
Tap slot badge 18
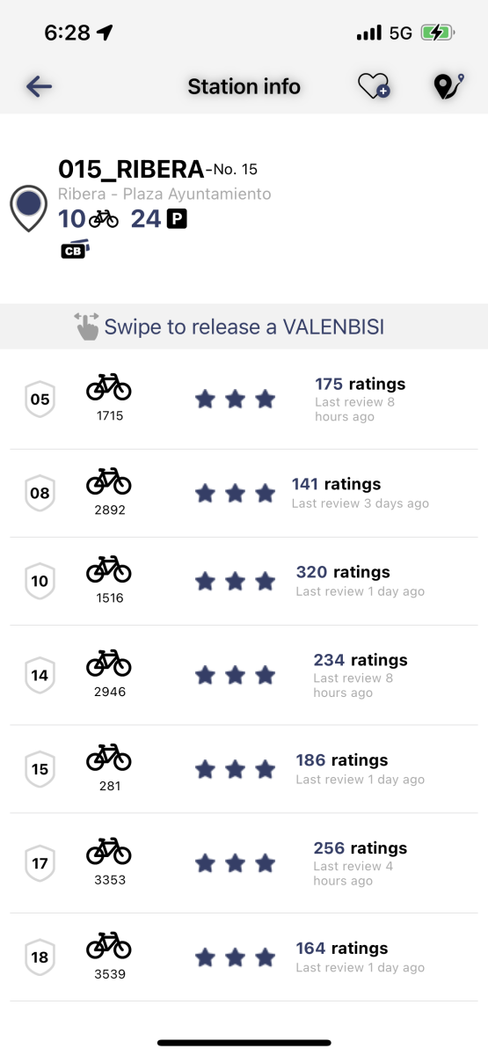tap(40, 957)
